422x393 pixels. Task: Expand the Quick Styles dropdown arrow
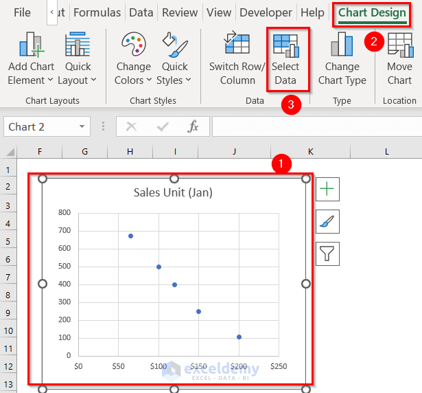coord(188,80)
